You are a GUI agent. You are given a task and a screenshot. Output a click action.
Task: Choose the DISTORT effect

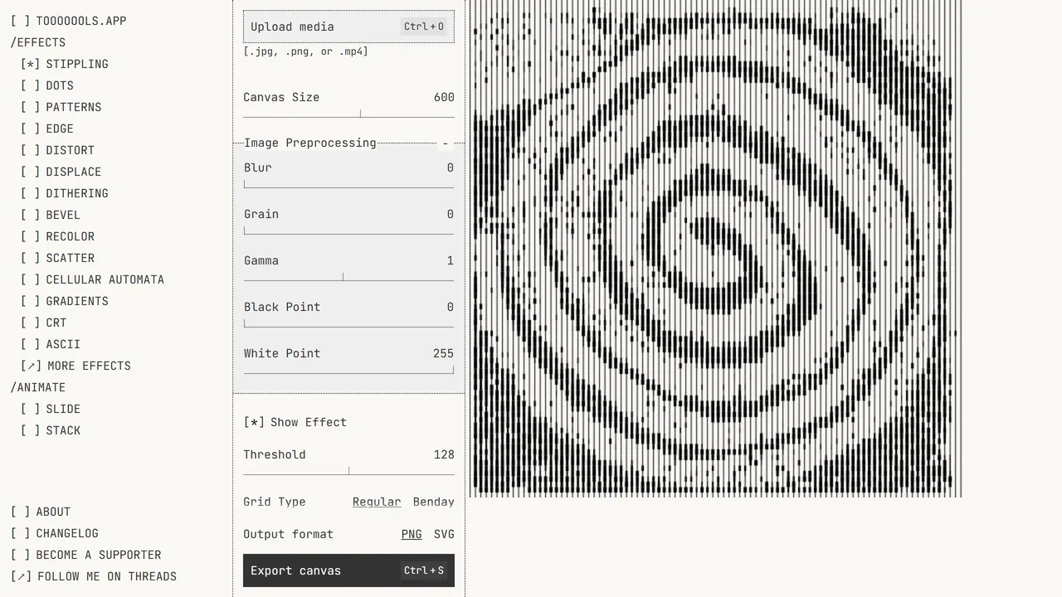58,150
